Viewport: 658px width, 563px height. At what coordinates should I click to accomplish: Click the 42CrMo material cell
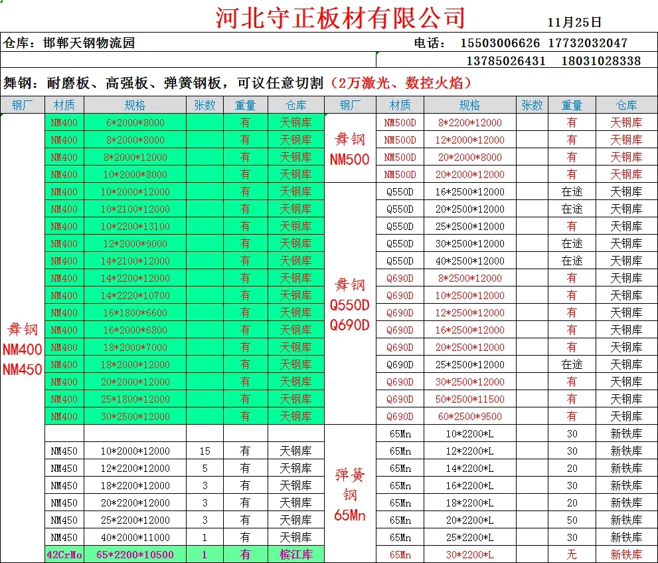pyautogui.click(x=64, y=554)
